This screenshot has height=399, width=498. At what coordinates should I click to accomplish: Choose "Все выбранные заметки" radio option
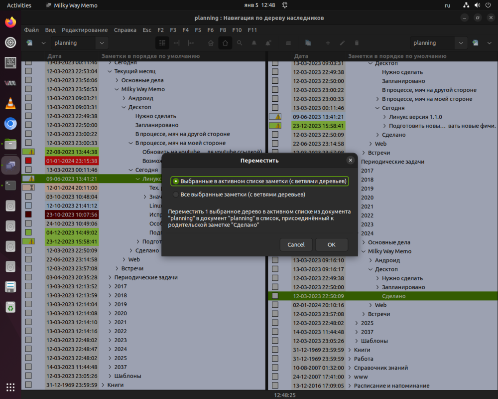(x=176, y=195)
